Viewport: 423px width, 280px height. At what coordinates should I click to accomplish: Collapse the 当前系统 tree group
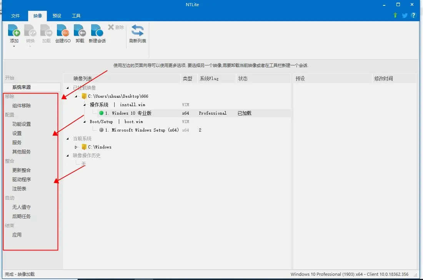coord(68,138)
